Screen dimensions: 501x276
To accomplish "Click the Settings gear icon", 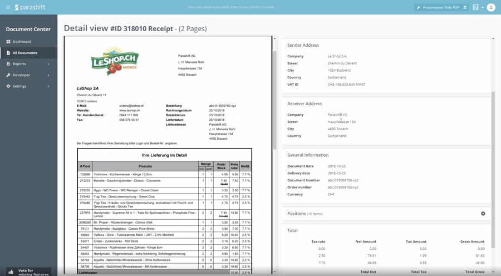I will click(x=8, y=86).
